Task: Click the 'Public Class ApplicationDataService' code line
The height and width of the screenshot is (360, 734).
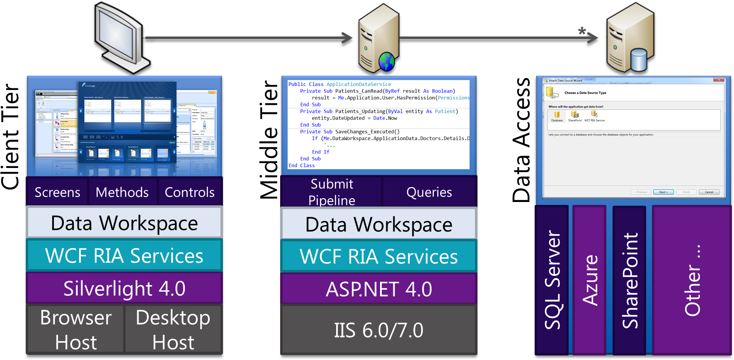Action: tap(339, 84)
